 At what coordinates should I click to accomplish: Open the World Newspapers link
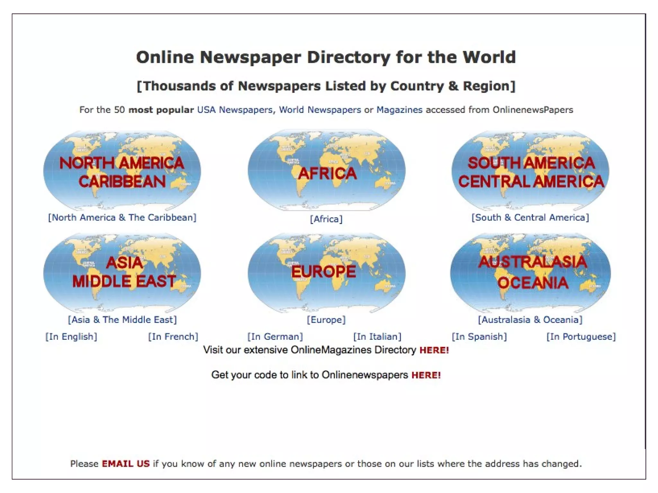pos(320,110)
